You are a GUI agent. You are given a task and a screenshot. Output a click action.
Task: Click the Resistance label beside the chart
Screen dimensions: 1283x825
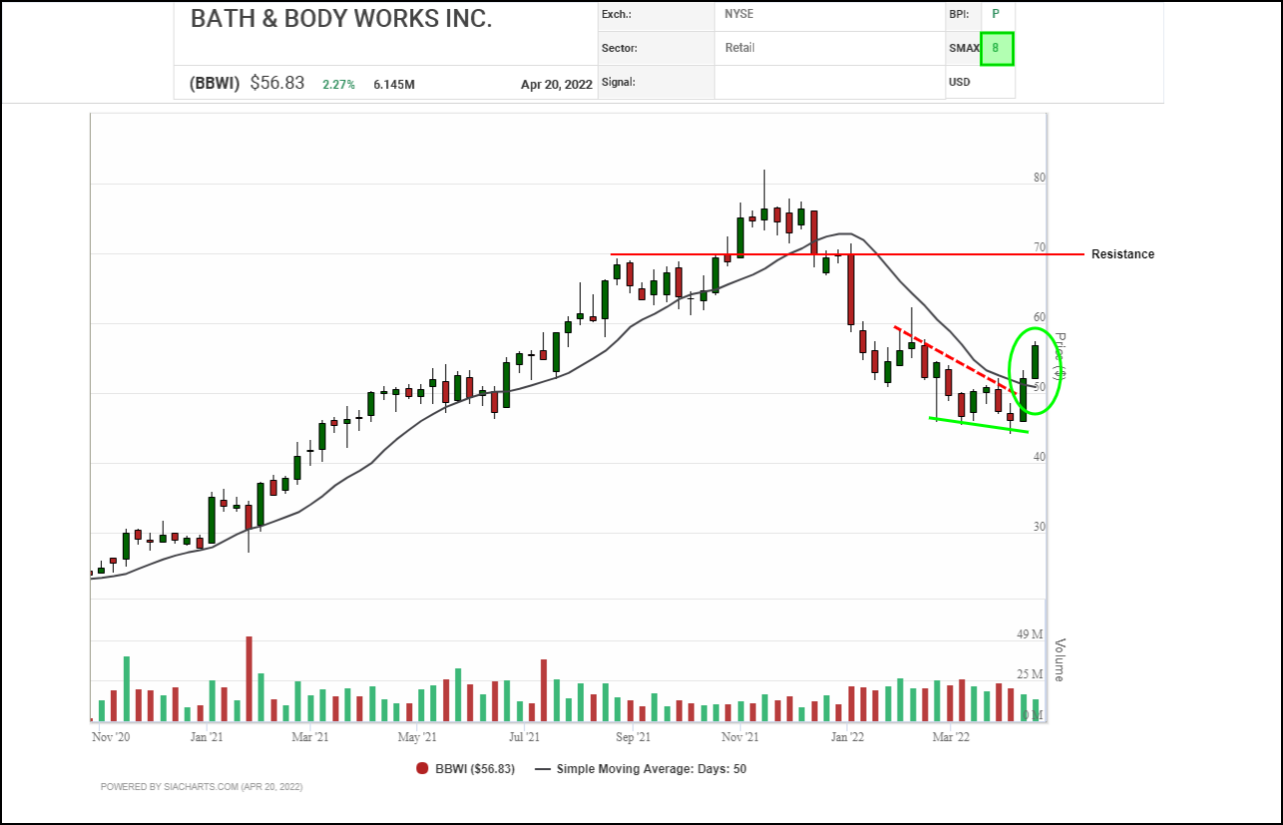coord(1122,254)
